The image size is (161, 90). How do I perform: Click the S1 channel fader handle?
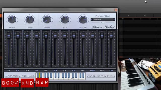[x=37, y=35]
